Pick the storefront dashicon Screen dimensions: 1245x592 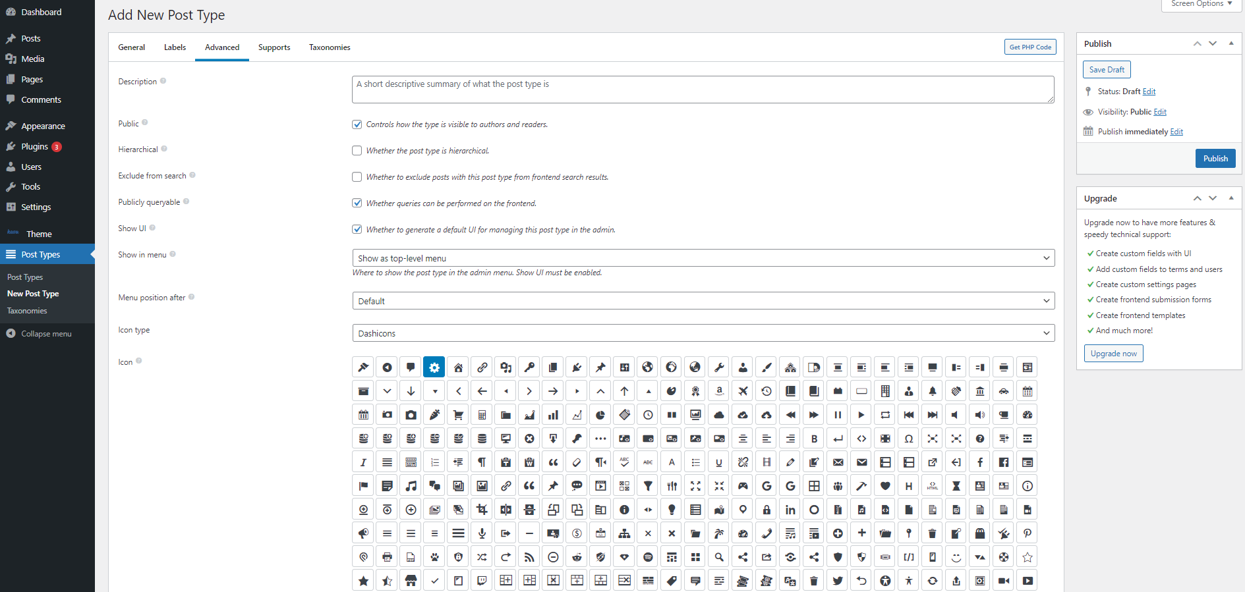411,581
